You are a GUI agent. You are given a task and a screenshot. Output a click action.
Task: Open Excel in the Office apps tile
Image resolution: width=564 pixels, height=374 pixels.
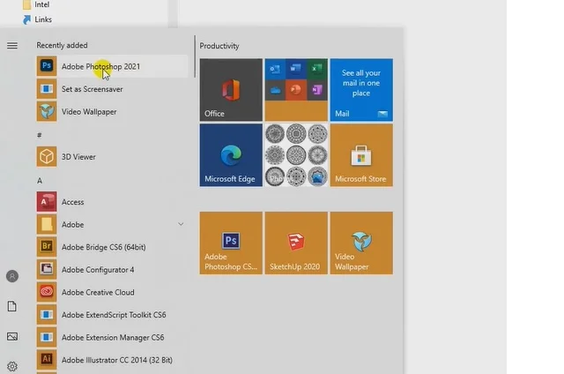317,69
